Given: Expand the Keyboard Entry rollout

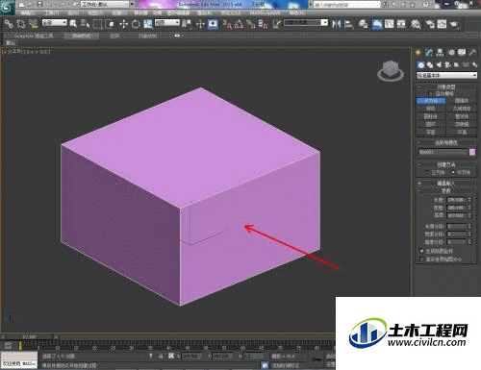Looking at the screenshot, I should point(446,184).
